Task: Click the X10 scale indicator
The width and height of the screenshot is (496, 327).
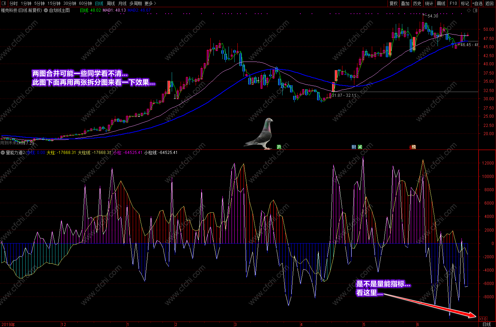Action: tap(483, 319)
